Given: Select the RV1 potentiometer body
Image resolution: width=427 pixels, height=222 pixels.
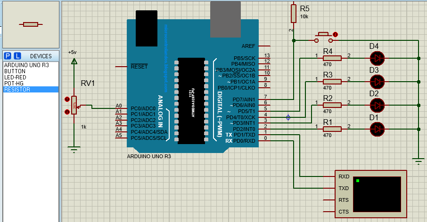Looking at the screenshot, I should 74,105.
